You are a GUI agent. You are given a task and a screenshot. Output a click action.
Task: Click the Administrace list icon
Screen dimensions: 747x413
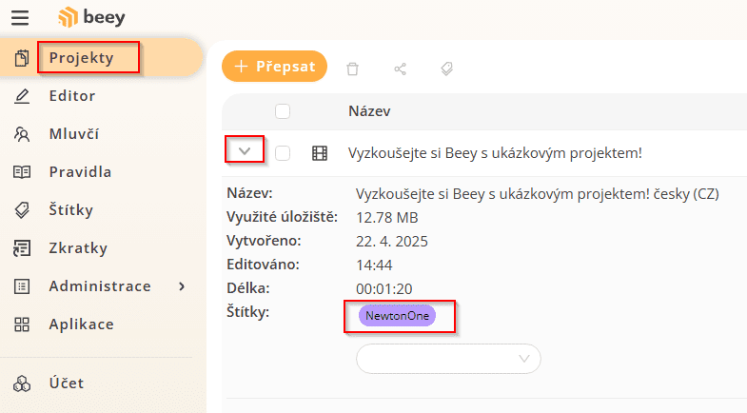22,286
